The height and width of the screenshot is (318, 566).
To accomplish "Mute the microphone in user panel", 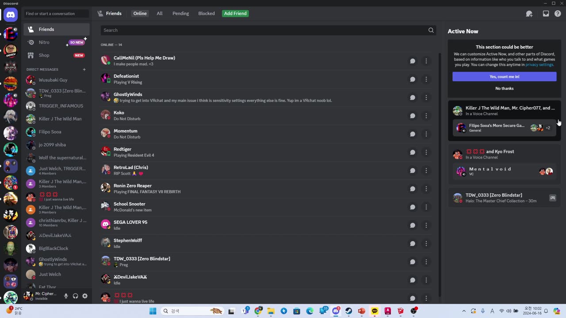I will point(66,296).
